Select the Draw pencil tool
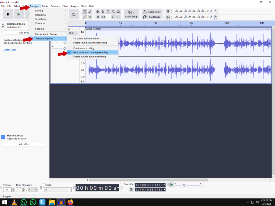This screenshot has height=206, width=275. [x=85, y=17]
